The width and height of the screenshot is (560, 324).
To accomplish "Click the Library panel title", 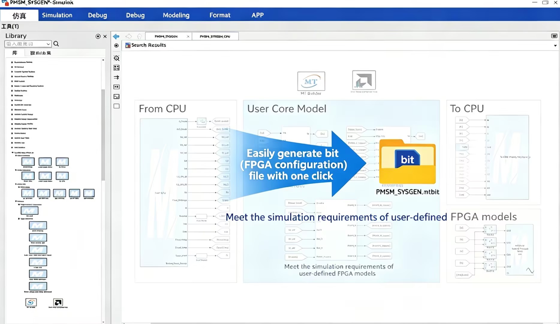I will click(x=16, y=36).
